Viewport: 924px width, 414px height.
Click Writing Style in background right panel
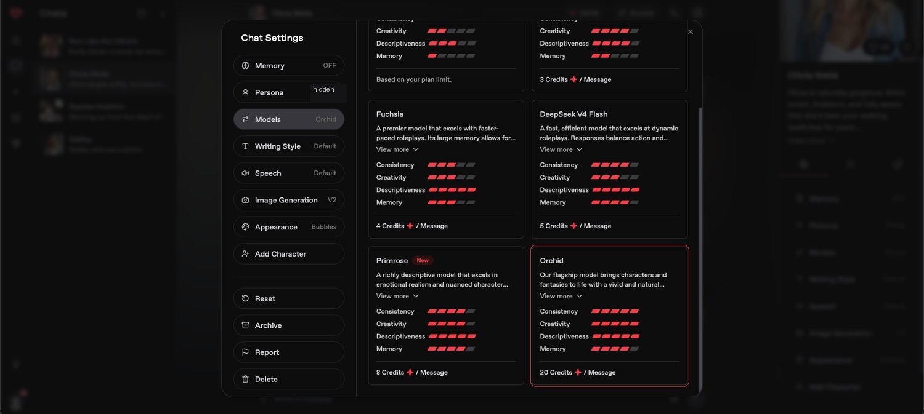click(x=850, y=279)
